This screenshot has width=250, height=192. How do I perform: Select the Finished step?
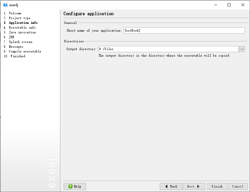pyautogui.click(x=15, y=56)
